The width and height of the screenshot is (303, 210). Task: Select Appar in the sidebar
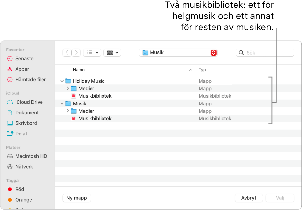pyautogui.click(x=21, y=69)
